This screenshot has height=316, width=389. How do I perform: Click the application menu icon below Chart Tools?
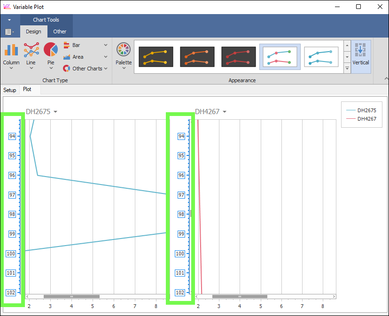[x=9, y=31]
